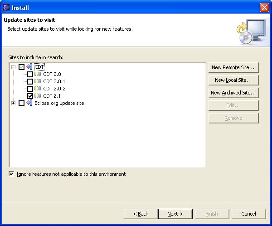Click the CDT 2.0 category icon
272x226 pixels.
point(38,74)
